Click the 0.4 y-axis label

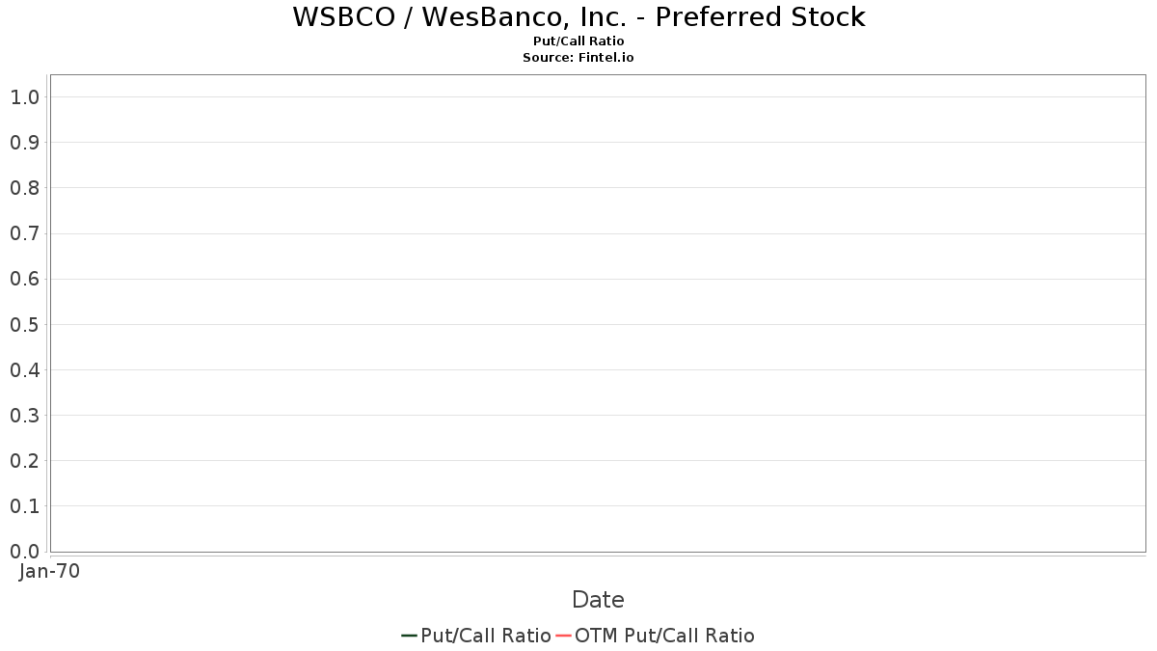pos(24,369)
